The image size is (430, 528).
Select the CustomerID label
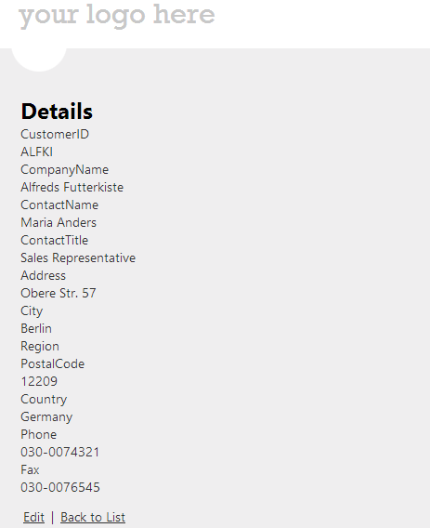tap(55, 135)
